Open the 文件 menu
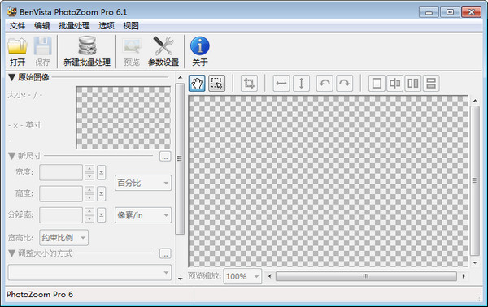The image size is (488, 307). click(x=17, y=26)
